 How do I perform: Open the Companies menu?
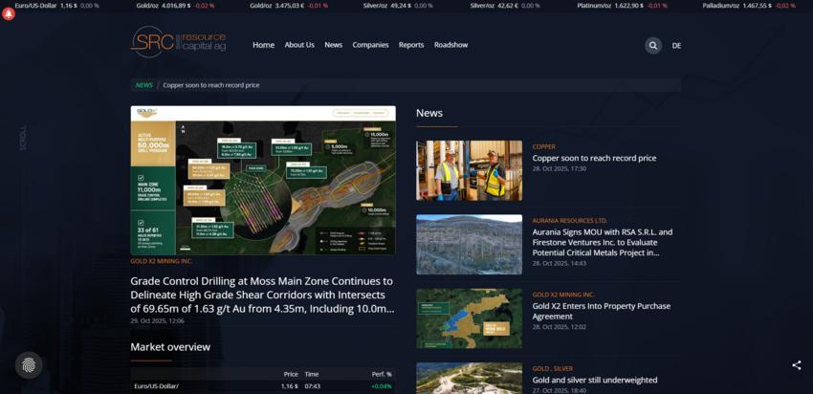coord(370,45)
